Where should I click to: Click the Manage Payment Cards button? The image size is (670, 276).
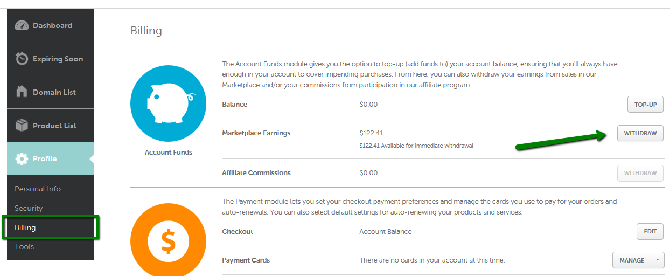point(632,260)
